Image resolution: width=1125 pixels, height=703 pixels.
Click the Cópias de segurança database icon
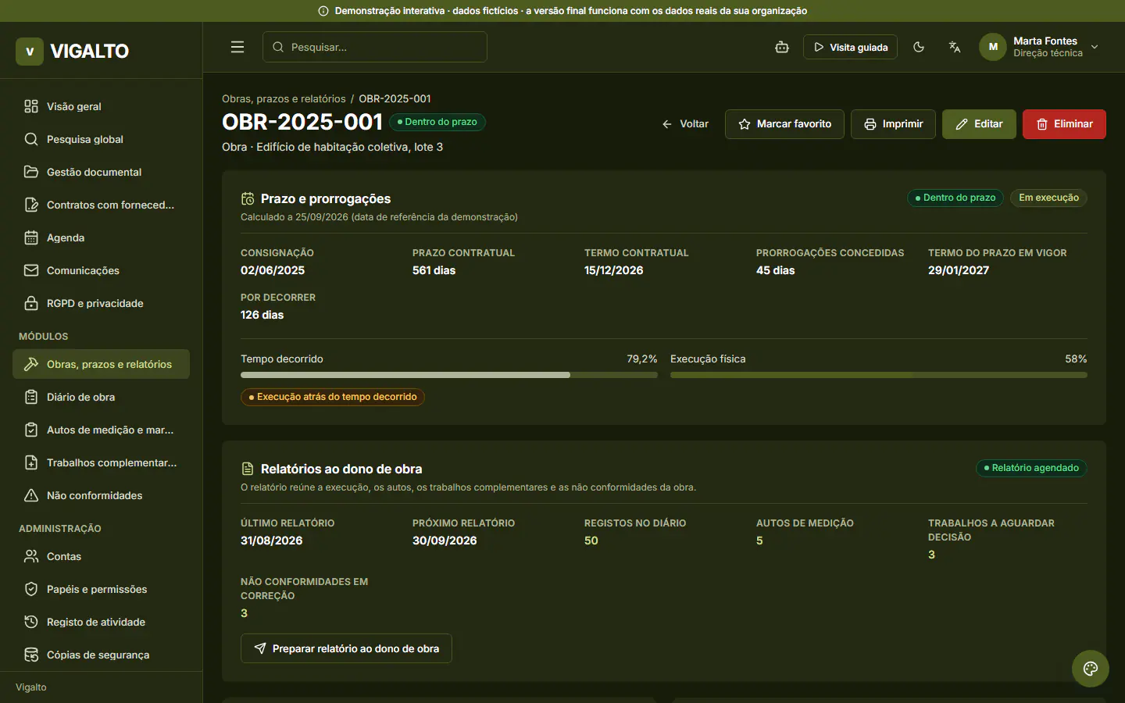tap(31, 655)
